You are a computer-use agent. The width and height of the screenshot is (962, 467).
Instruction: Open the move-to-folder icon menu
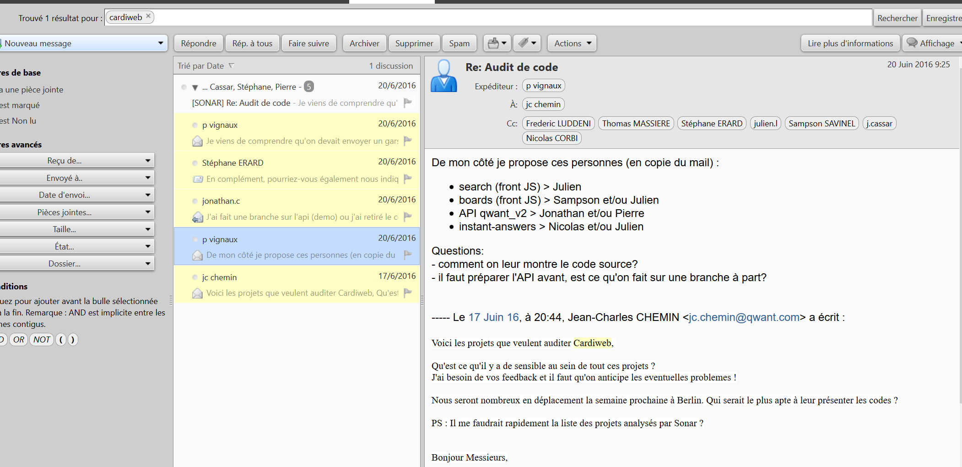pyautogui.click(x=497, y=43)
